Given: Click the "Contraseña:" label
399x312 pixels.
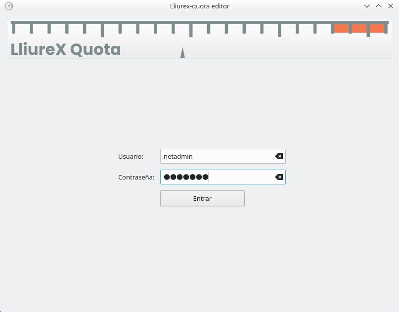Looking at the screenshot, I should [x=136, y=177].
